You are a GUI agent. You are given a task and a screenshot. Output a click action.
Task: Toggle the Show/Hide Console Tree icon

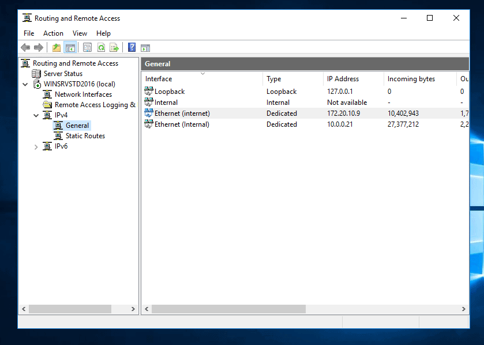(70, 48)
